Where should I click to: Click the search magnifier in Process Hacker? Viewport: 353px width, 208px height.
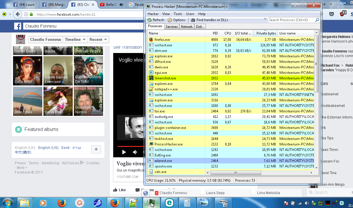(x=317, y=20)
